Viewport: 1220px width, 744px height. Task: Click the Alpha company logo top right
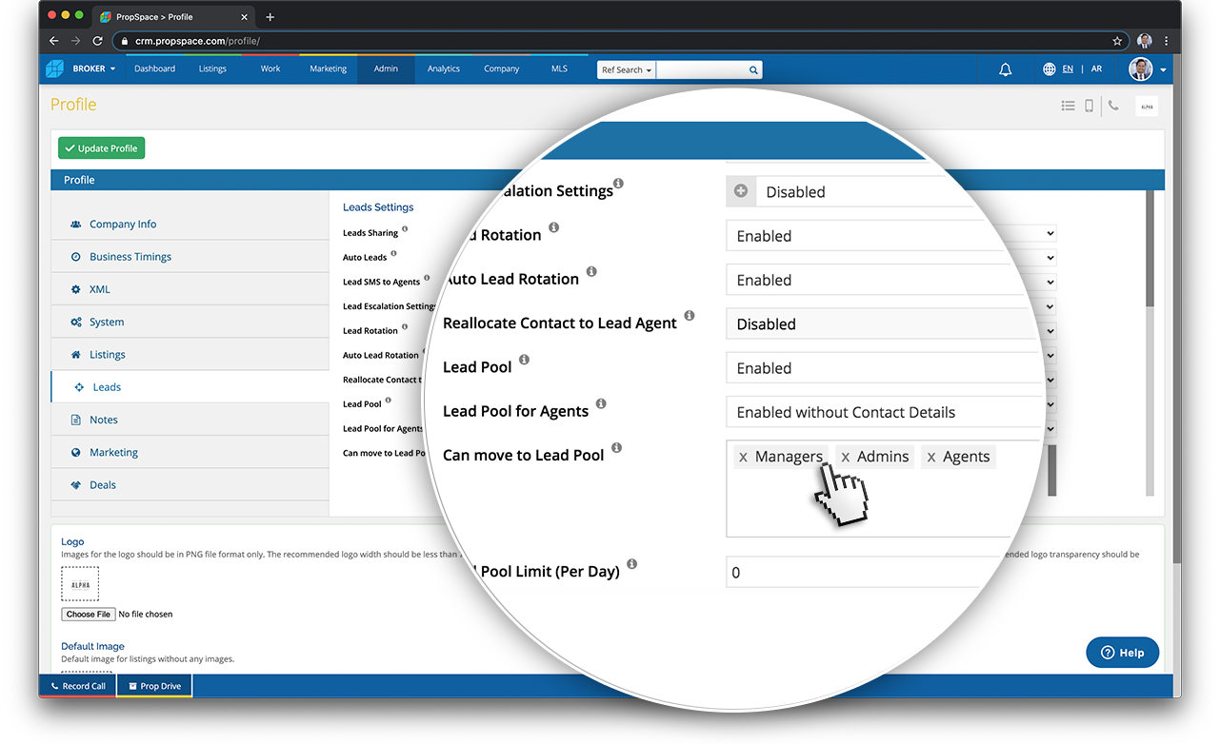point(1147,107)
